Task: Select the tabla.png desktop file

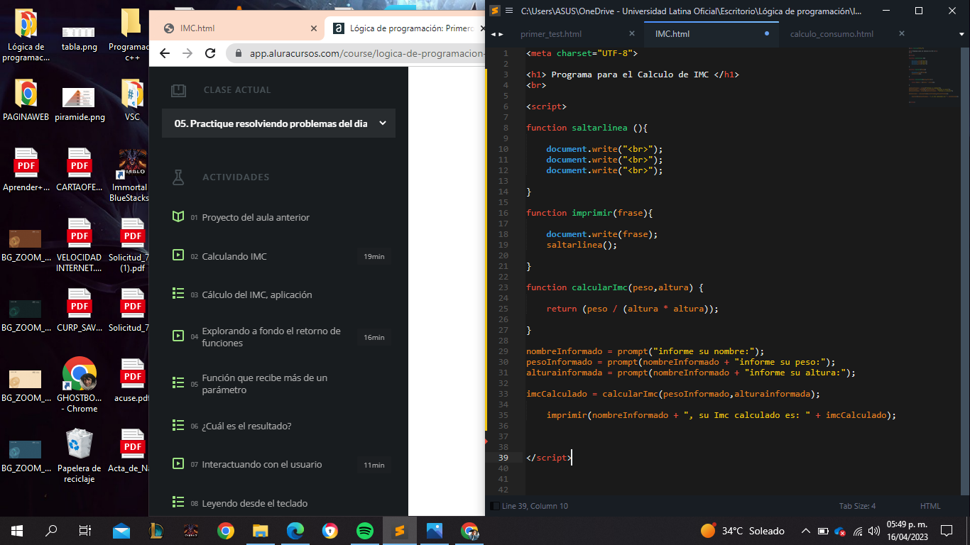Action: [x=79, y=39]
